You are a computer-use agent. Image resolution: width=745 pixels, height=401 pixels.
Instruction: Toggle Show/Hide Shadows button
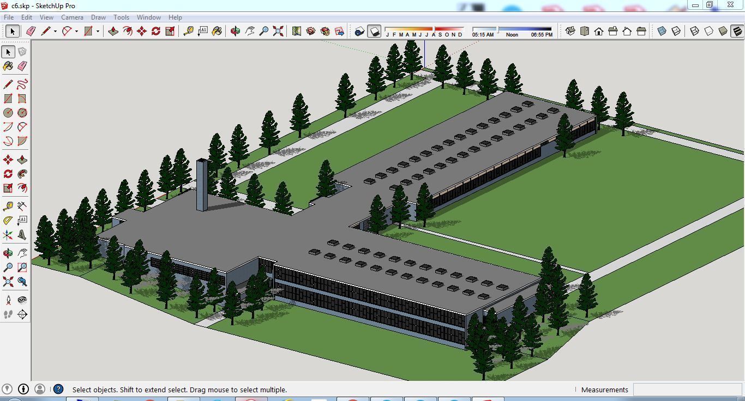tap(374, 31)
